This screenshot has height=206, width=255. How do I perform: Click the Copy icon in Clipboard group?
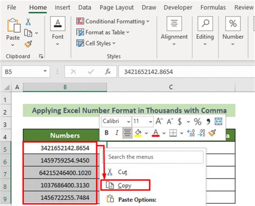coord(28,33)
